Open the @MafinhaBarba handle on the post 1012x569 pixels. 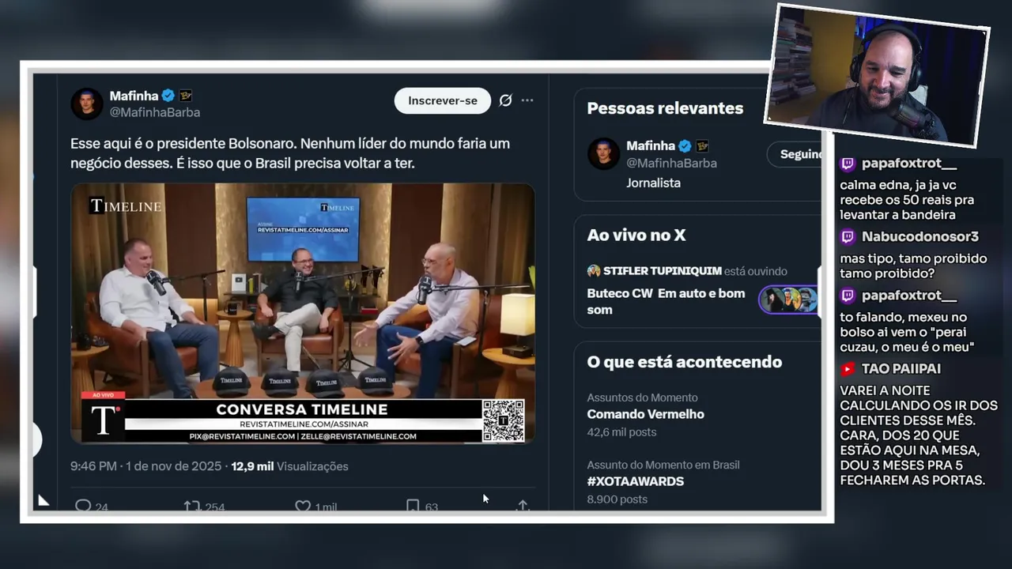pyautogui.click(x=155, y=113)
